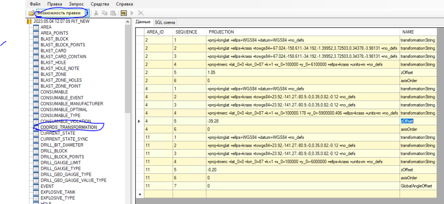Select COORDS_TRANSFORMATION table in tree
This screenshot has width=444, height=204.
[x=69, y=127]
